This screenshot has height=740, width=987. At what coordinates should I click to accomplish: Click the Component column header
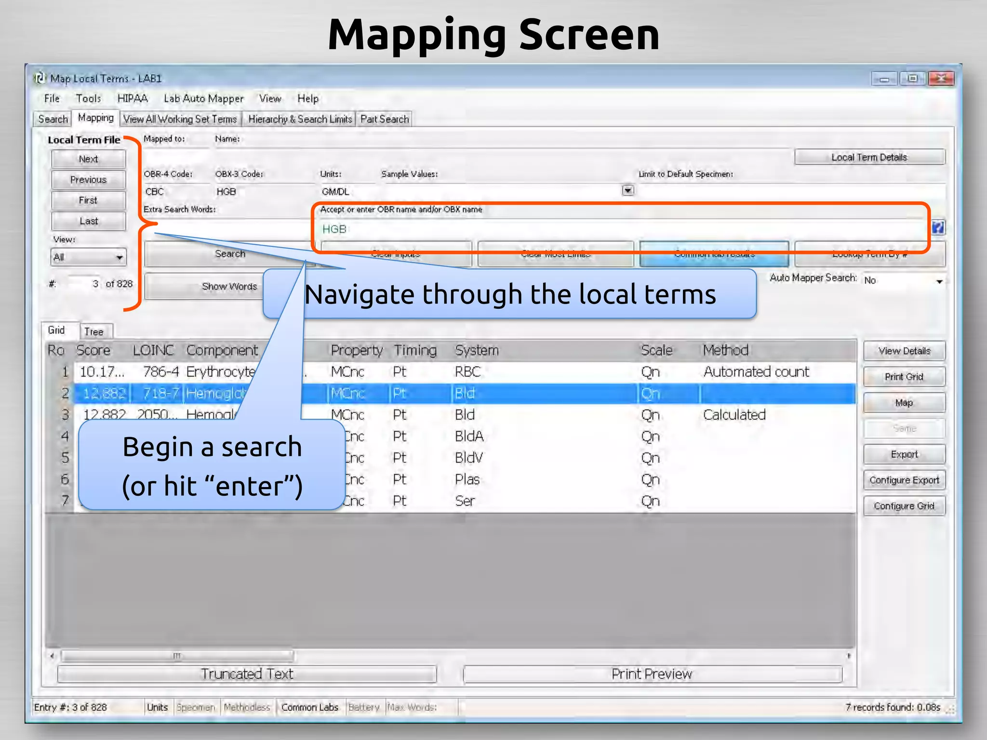(222, 350)
